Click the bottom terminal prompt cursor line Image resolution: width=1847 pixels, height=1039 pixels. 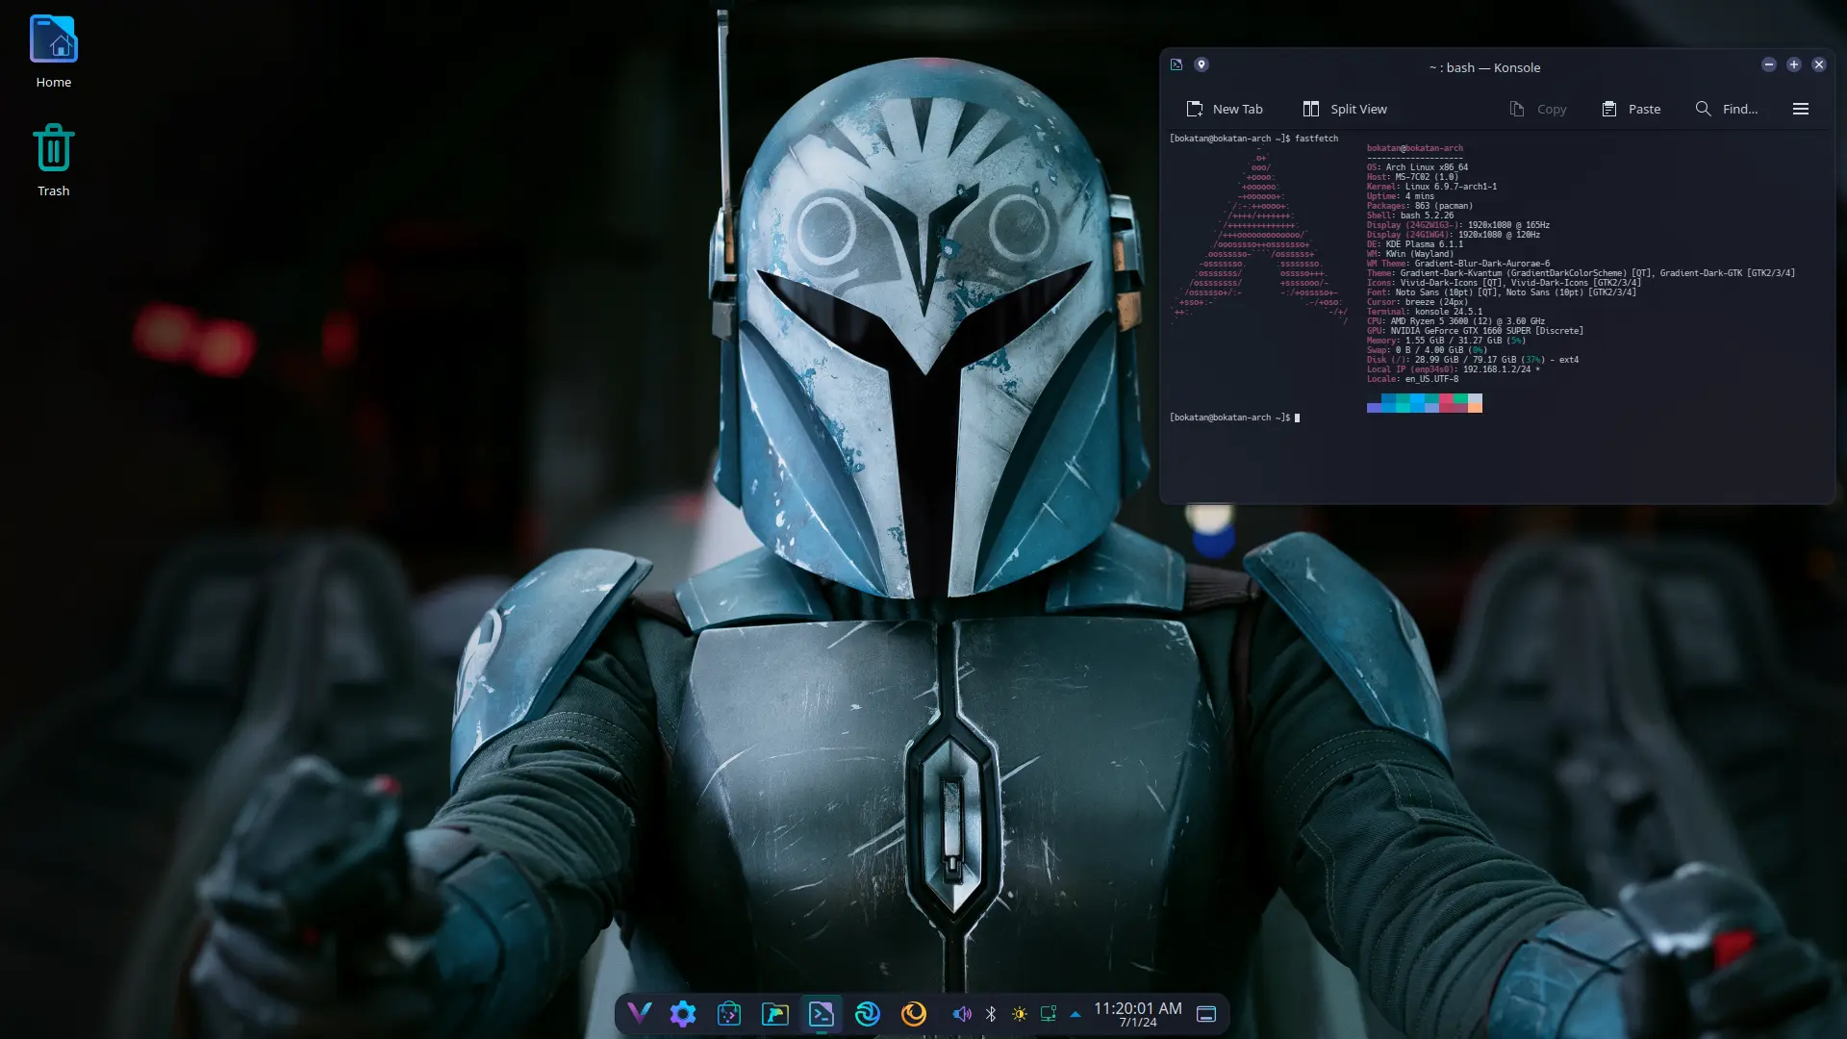[x=1234, y=418]
